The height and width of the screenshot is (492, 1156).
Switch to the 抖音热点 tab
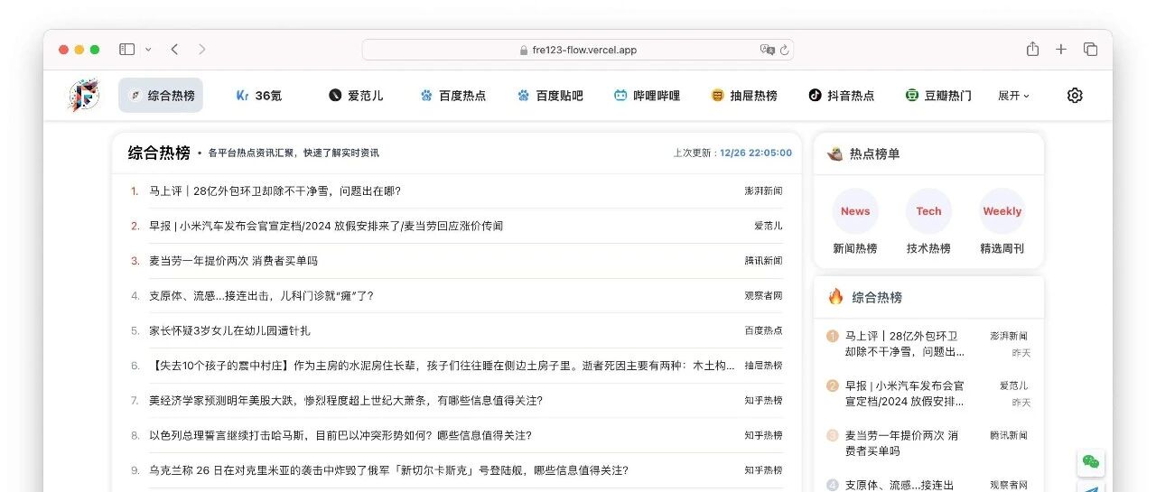click(842, 96)
